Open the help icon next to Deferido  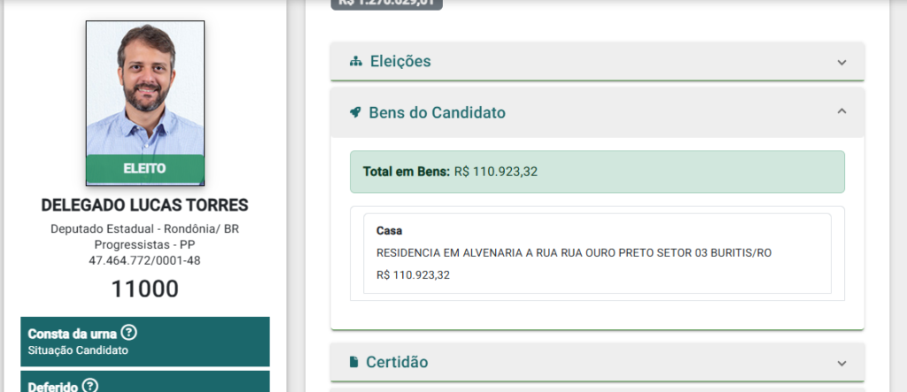89,385
